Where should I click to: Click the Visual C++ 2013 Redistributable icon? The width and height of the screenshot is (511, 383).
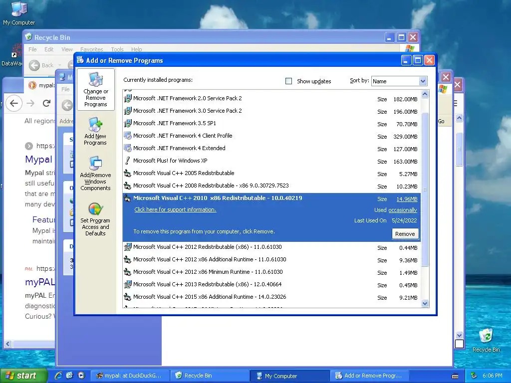click(x=128, y=284)
